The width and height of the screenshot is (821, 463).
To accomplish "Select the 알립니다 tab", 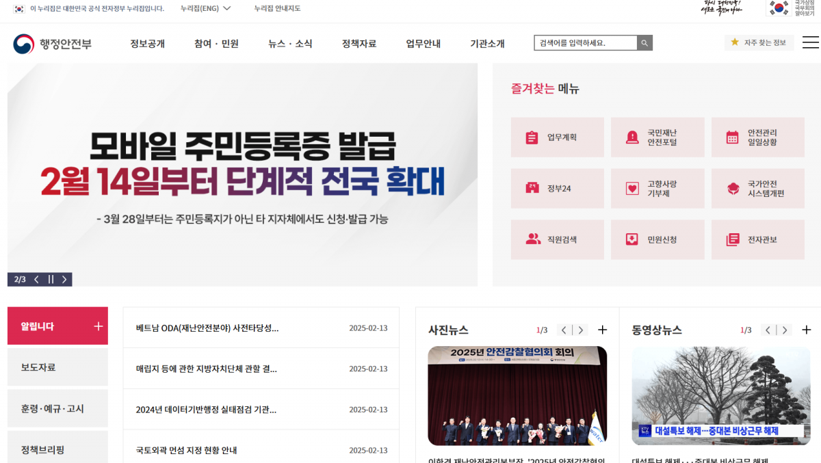I will 57,326.
